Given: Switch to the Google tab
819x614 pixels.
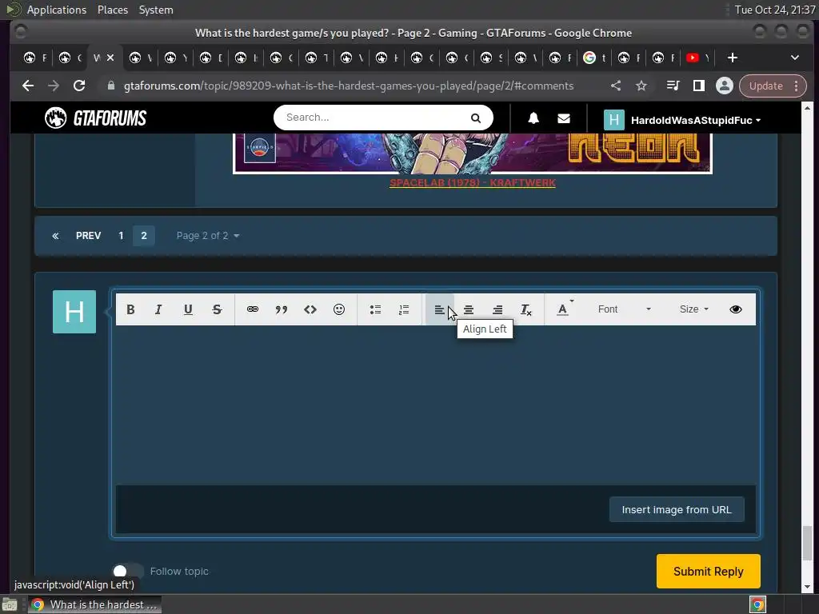Looking at the screenshot, I should coord(595,58).
